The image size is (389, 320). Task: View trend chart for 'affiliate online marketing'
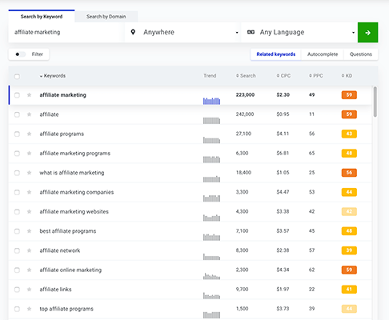click(211, 276)
